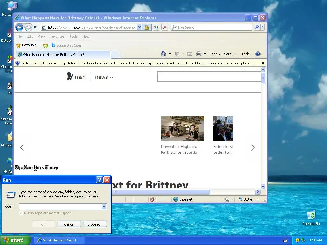Toggle Run in separate memory space checkbox
The image size is (327, 245).
coord(21,213)
